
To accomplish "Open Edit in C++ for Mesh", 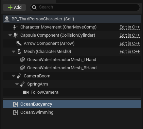I will [129, 52].
